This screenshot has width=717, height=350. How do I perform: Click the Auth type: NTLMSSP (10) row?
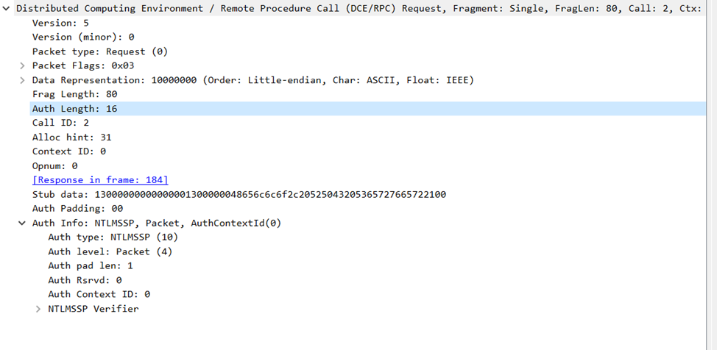pos(113,237)
